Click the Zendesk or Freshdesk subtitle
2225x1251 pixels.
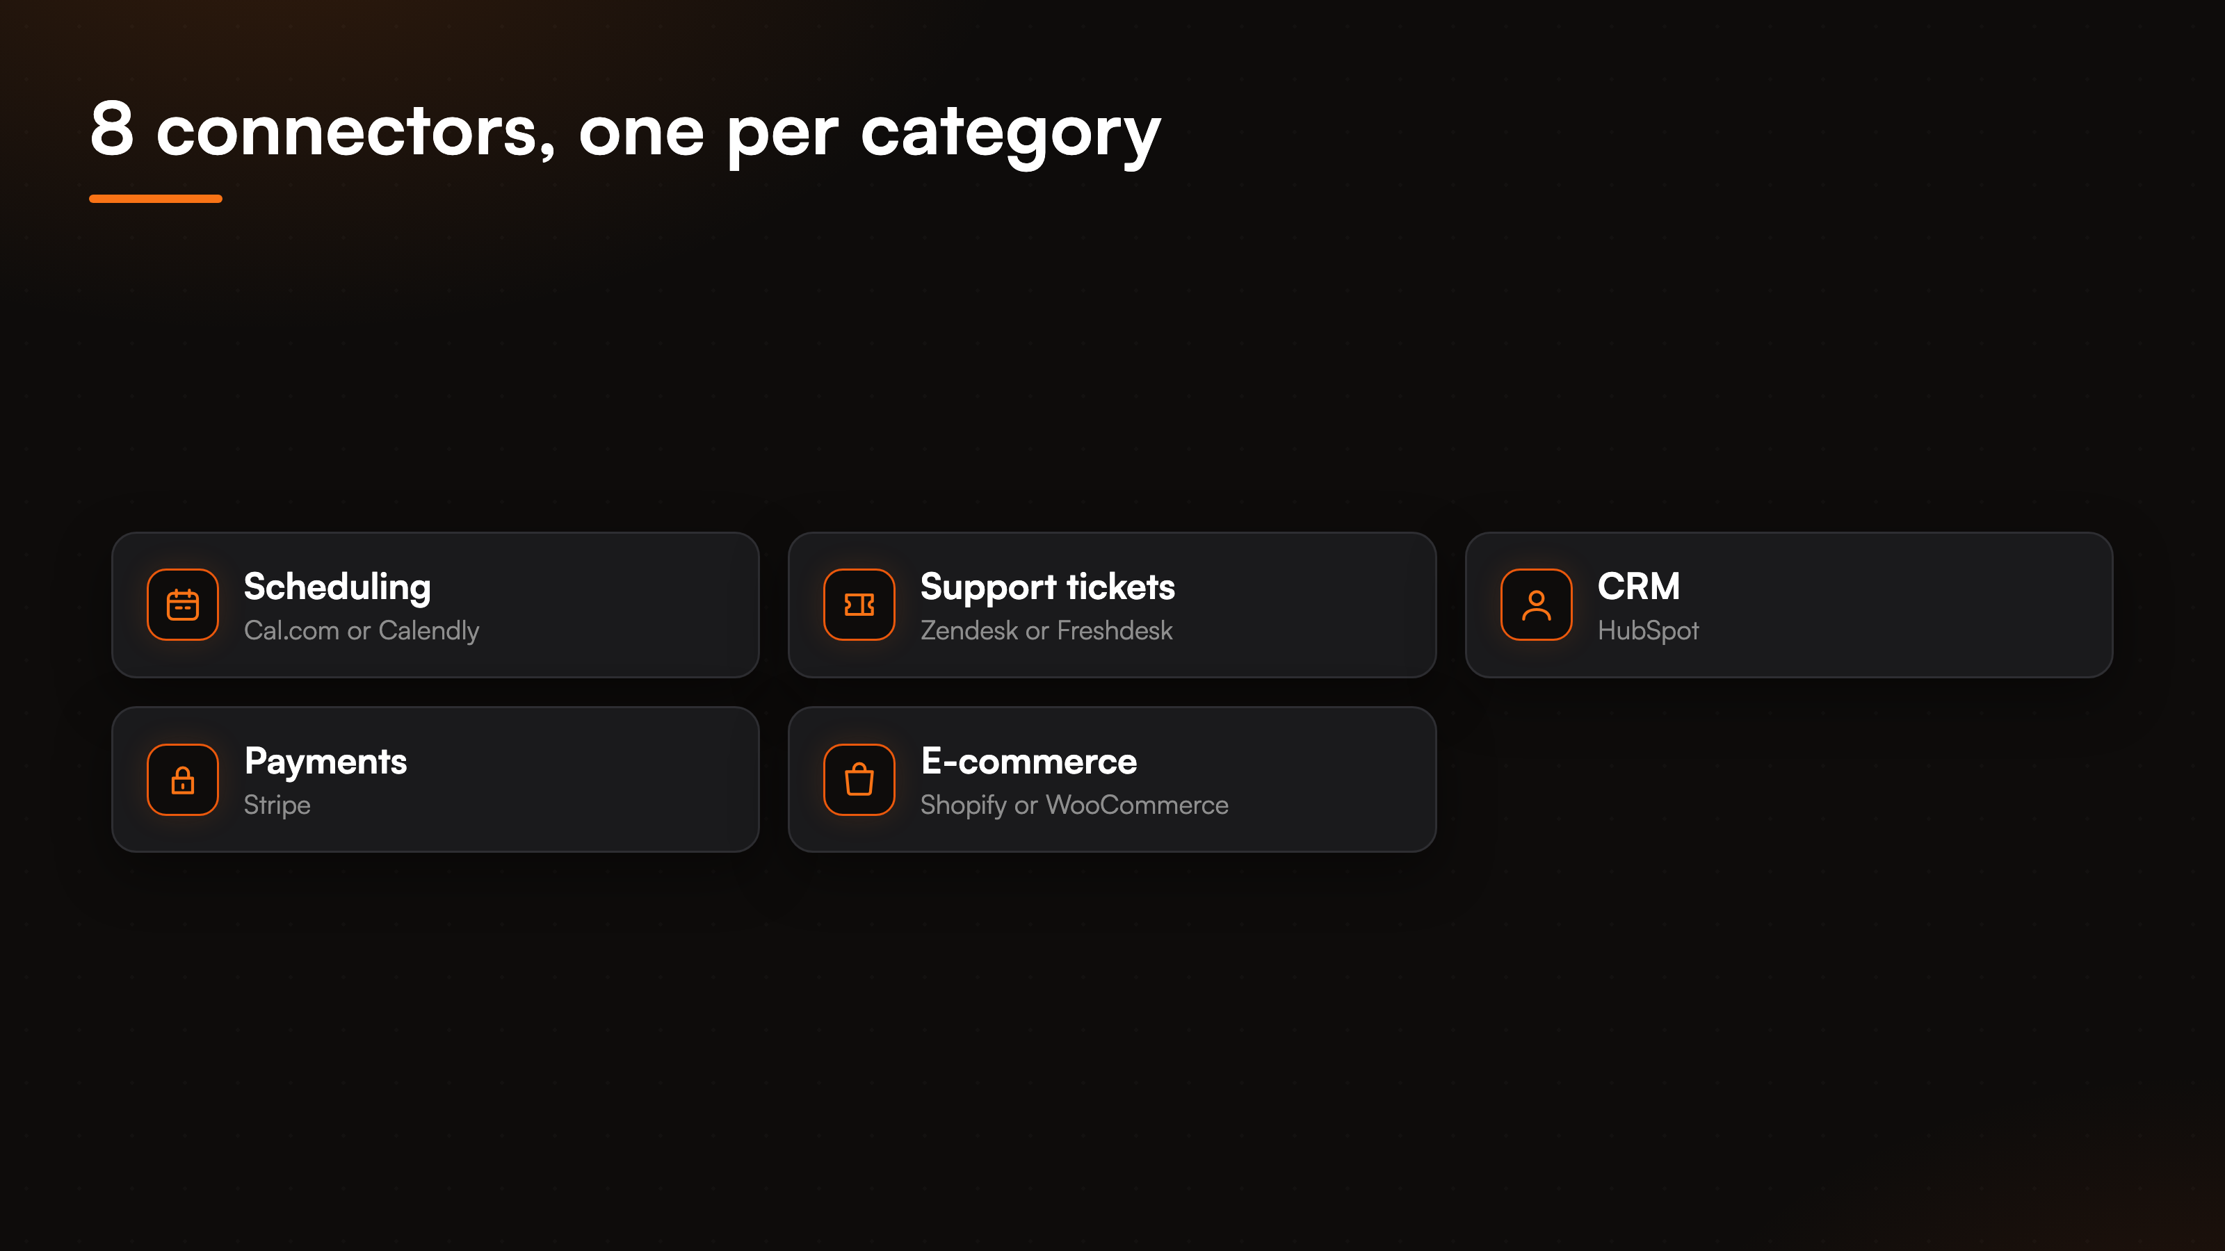[1046, 630]
